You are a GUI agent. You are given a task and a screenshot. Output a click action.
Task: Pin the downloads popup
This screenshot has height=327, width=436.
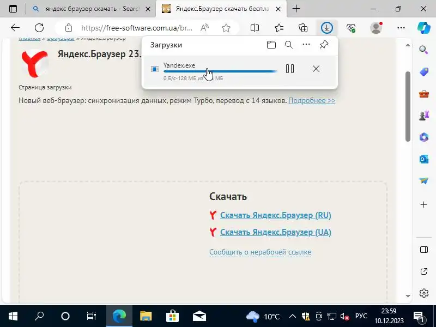tap(324, 45)
